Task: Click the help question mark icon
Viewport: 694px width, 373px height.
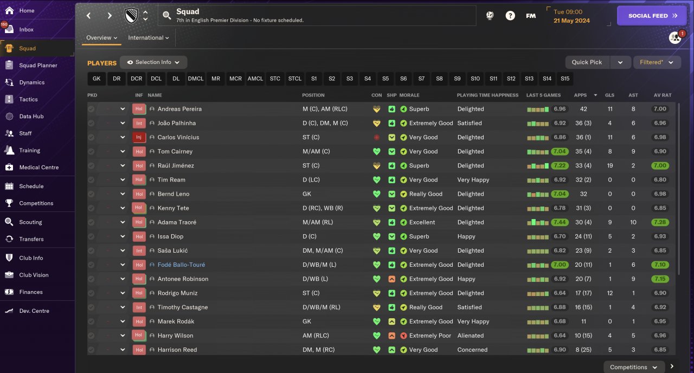Action: (x=510, y=16)
